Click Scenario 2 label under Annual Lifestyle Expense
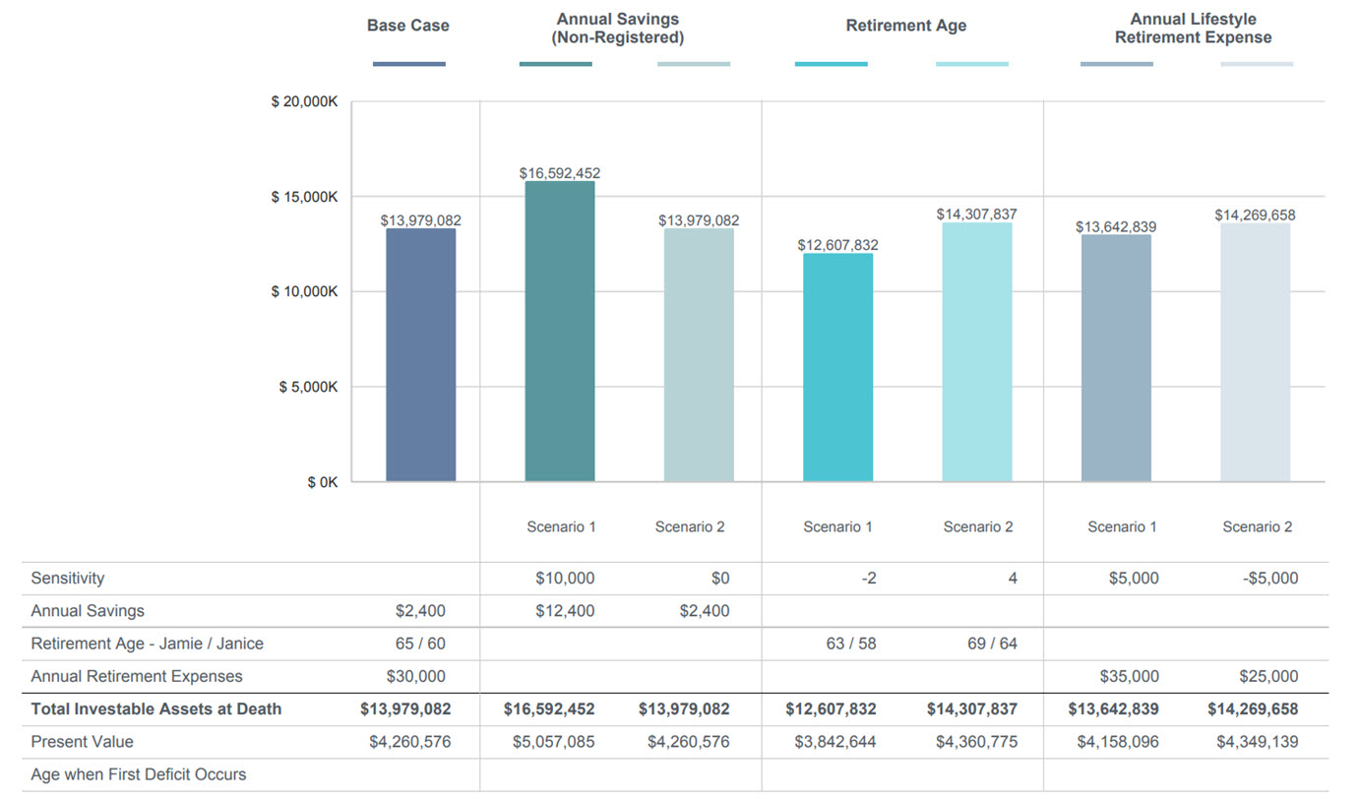 pyautogui.click(x=1258, y=527)
